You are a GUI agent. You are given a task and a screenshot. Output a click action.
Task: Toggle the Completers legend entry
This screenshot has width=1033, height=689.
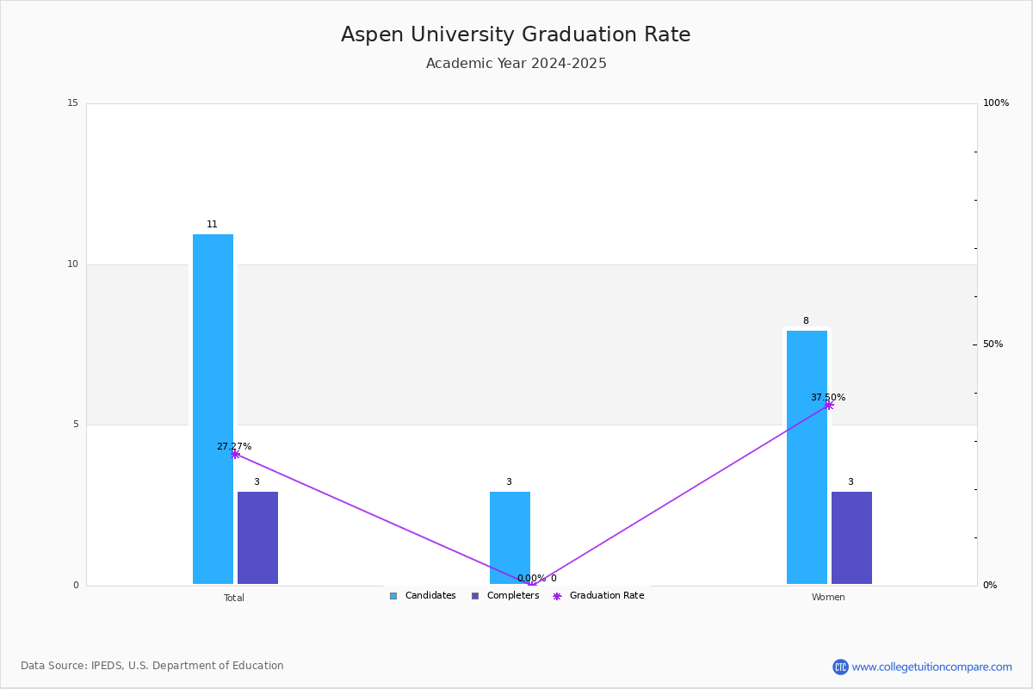505,596
